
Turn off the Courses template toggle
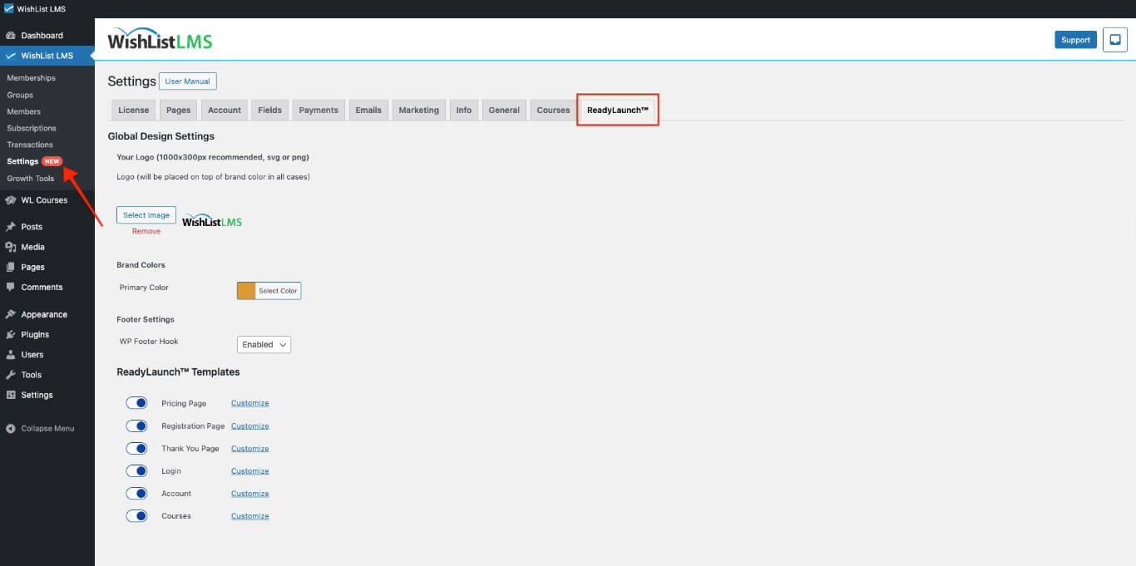136,516
